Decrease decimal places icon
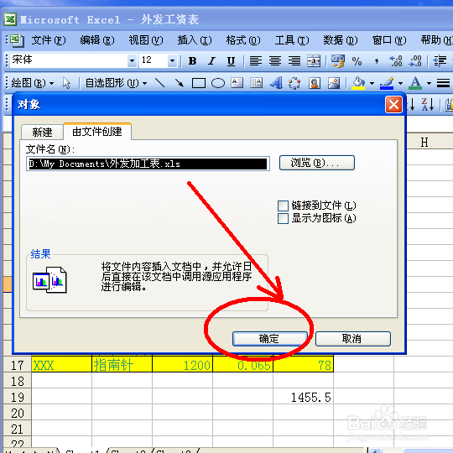This screenshot has width=453, height=453. 415,61
